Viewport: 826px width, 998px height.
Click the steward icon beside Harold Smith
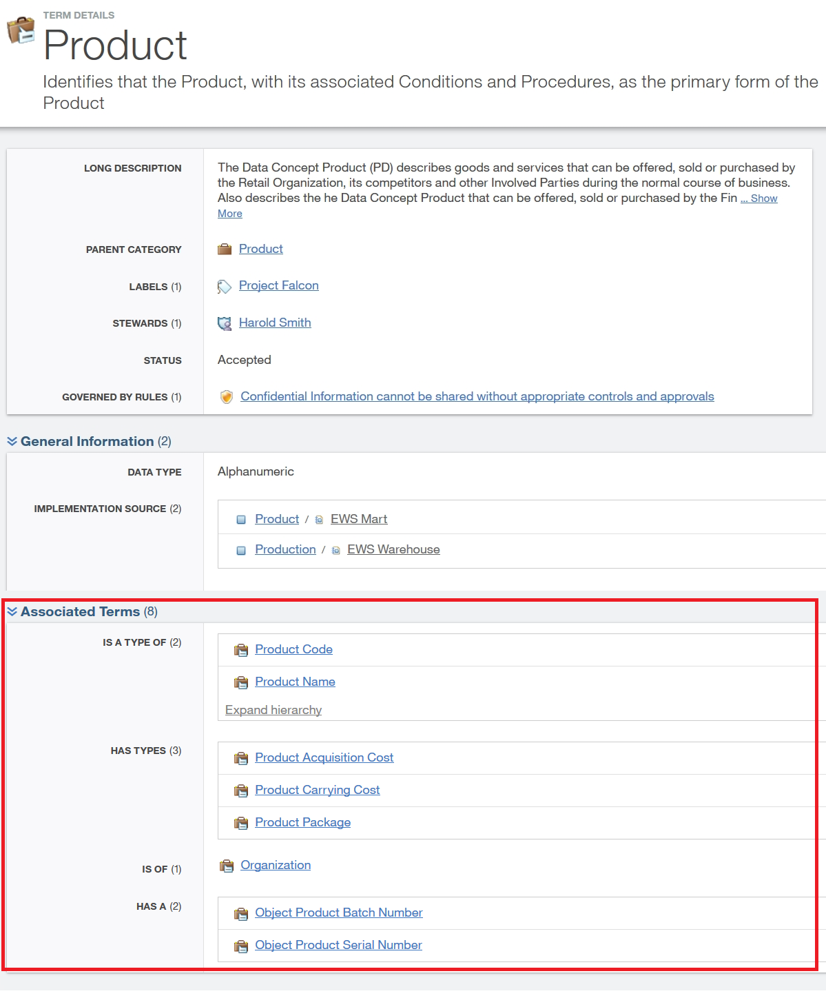(x=225, y=323)
